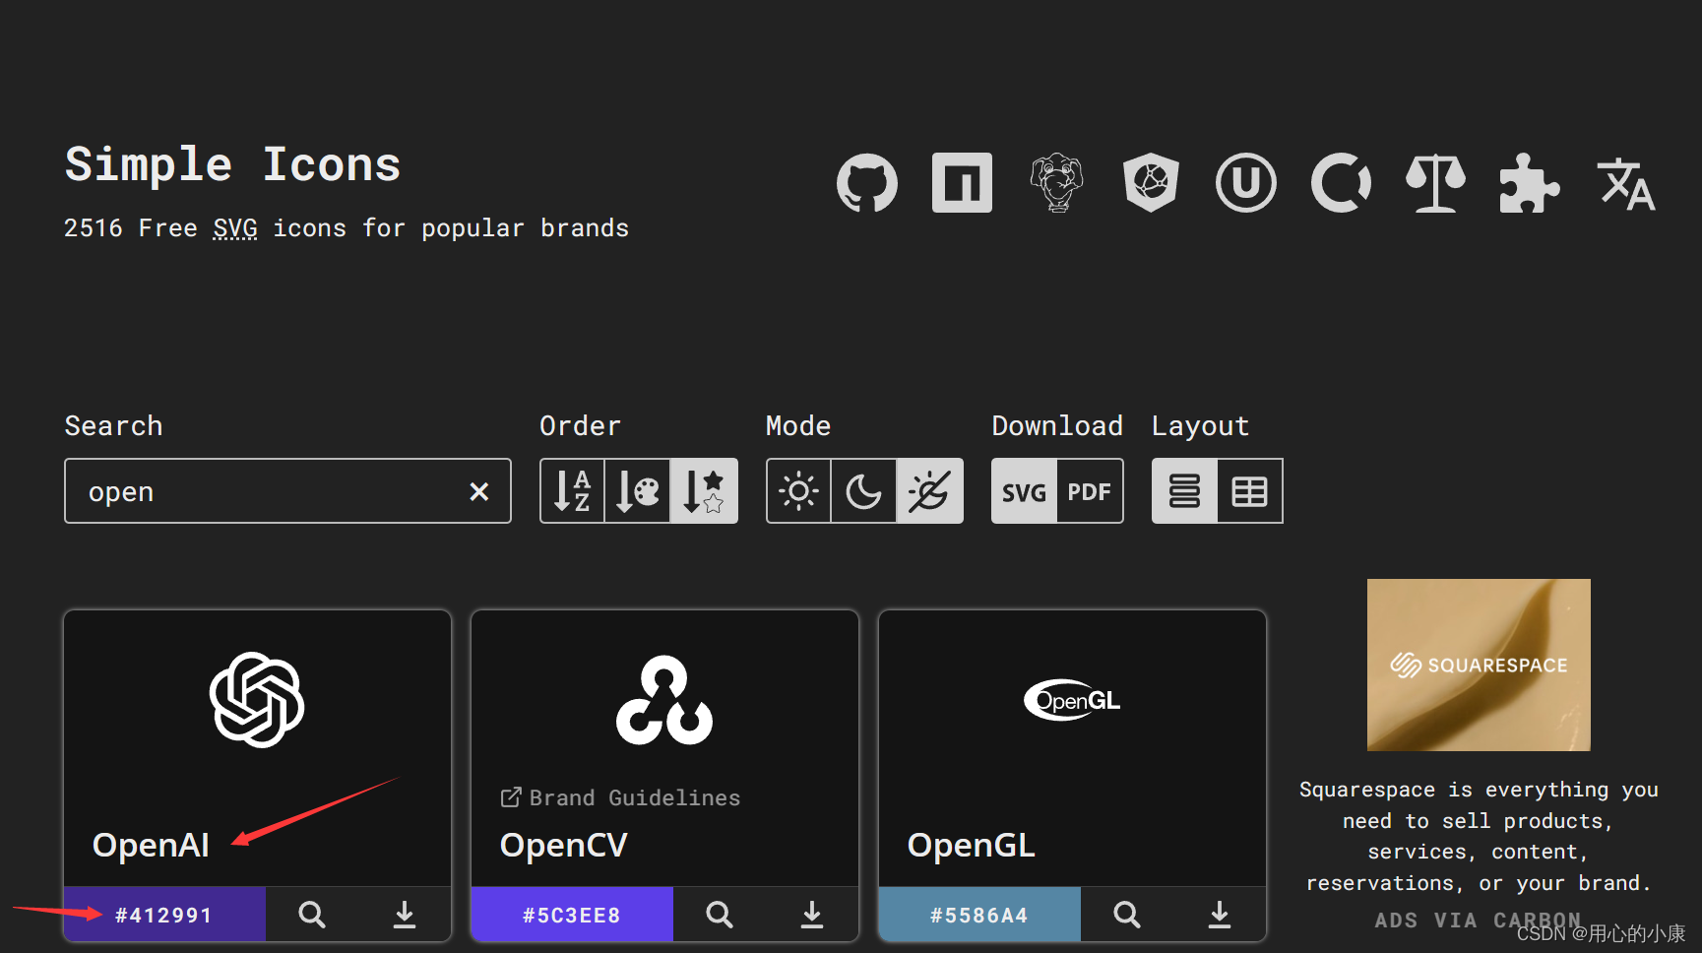
Task: Click the OpenGL title text
Action: tap(972, 845)
